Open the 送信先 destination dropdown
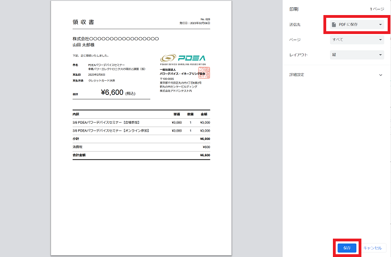 click(x=356, y=25)
